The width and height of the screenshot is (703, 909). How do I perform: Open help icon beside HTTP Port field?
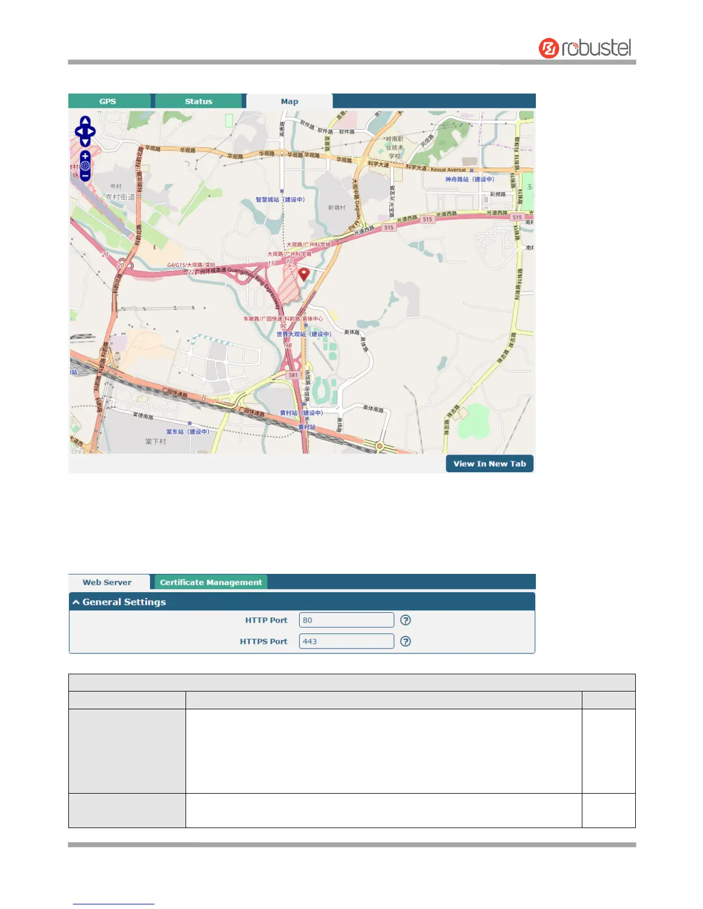[x=405, y=620]
